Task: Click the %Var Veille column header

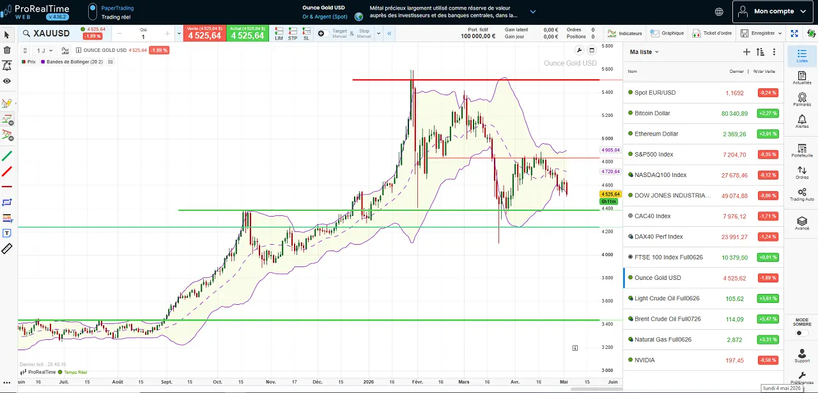Action: click(x=764, y=72)
